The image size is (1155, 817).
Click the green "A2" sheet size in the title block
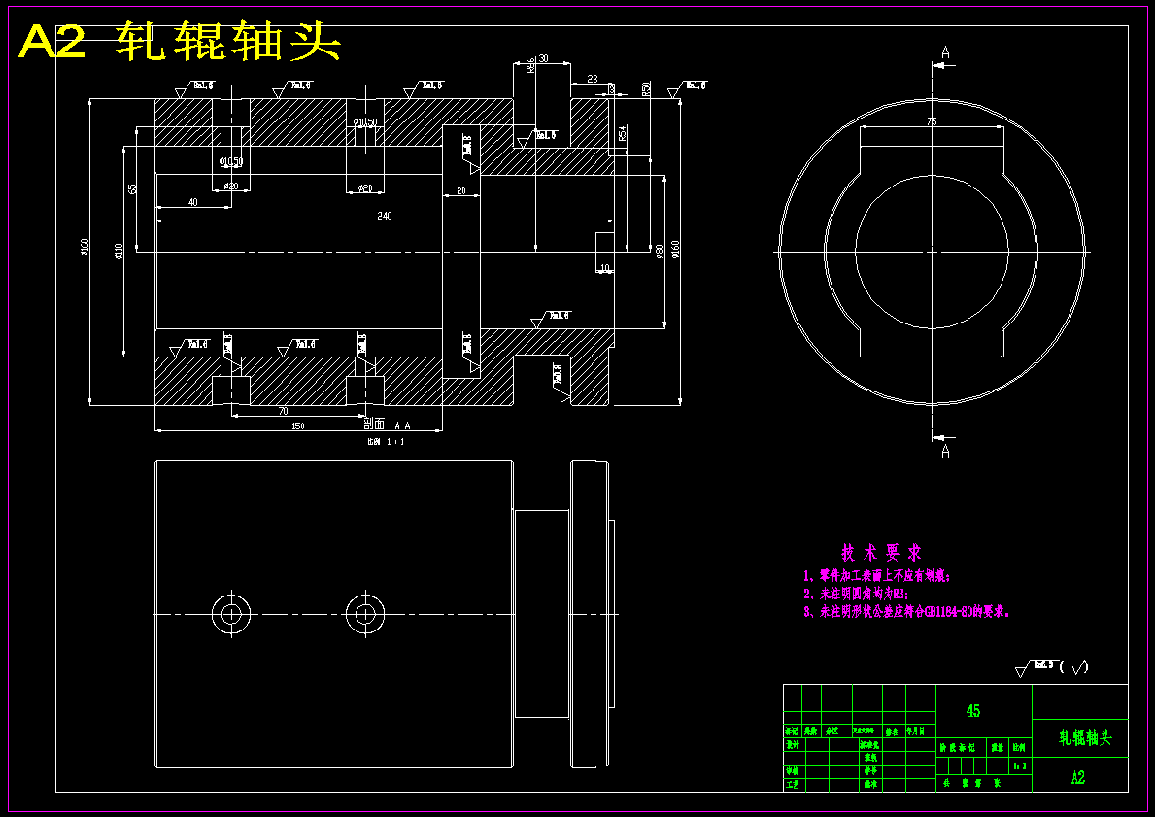[x=1077, y=777]
